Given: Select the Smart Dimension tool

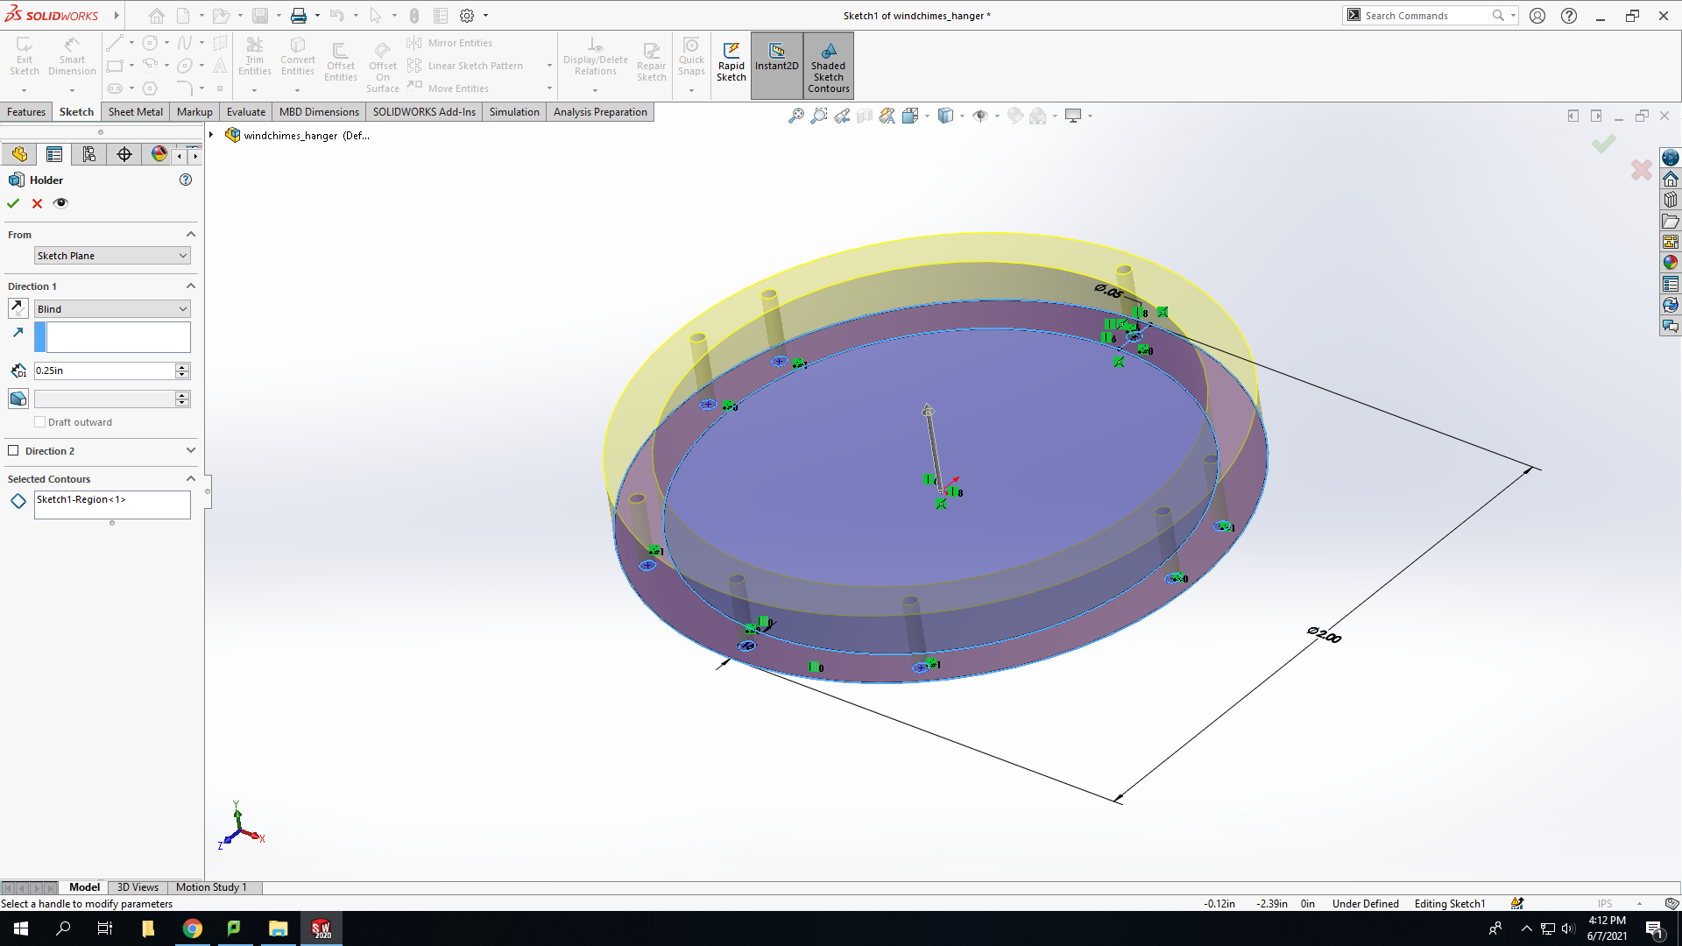Looking at the screenshot, I should [72, 57].
